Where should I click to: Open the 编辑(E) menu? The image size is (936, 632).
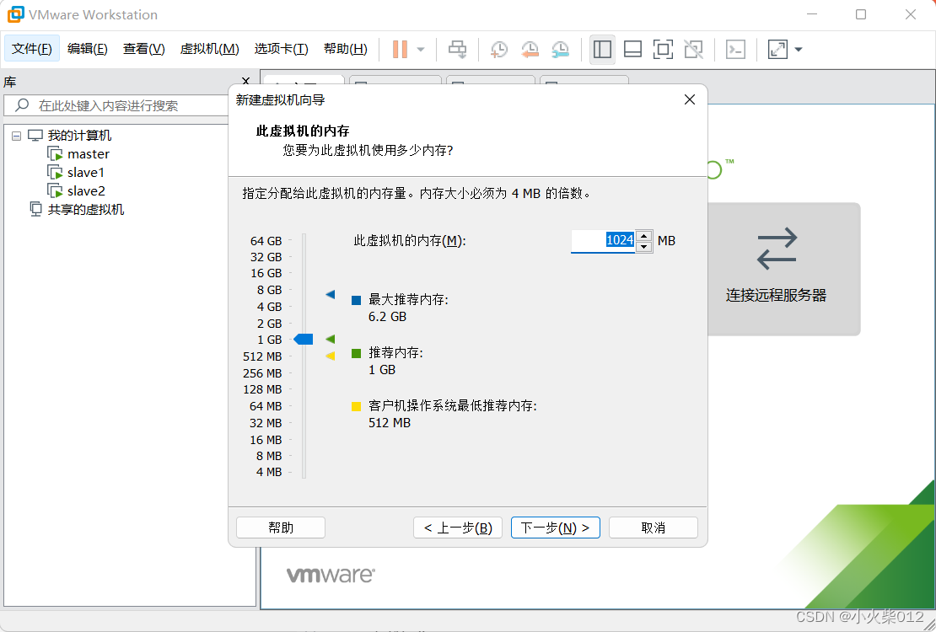87,48
